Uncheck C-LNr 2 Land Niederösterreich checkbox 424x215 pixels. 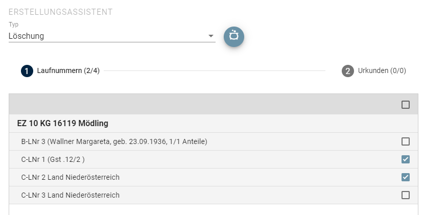(x=405, y=177)
